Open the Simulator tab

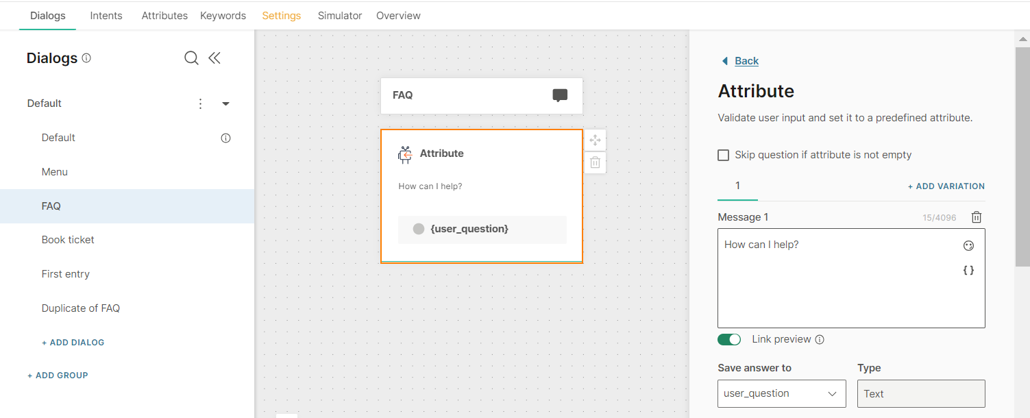pyautogui.click(x=340, y=15)
